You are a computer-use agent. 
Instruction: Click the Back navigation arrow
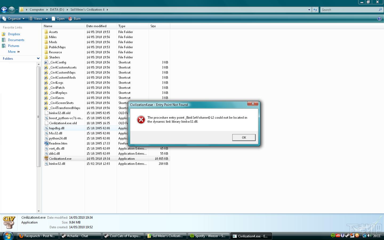pos(4,10)
